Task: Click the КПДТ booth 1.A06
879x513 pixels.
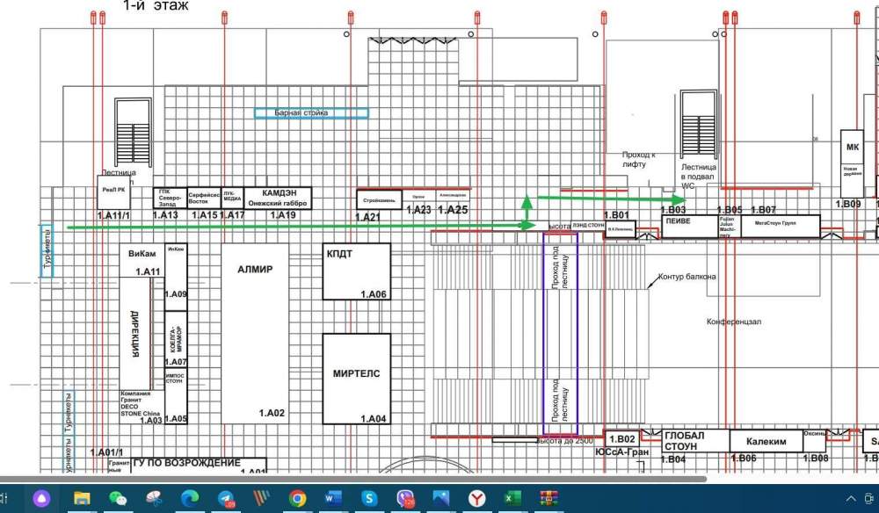Action: 356,271
